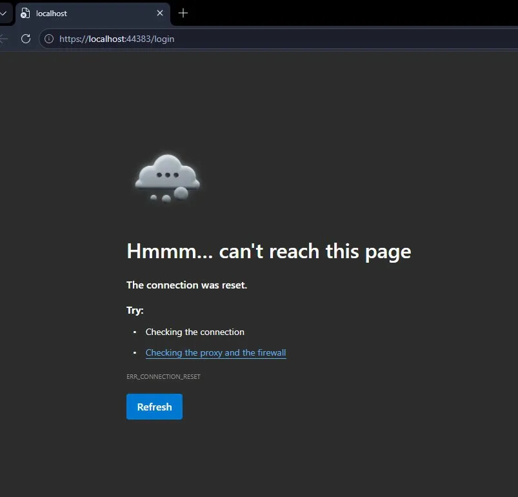Close the localhost tab

tap(160, 13)
